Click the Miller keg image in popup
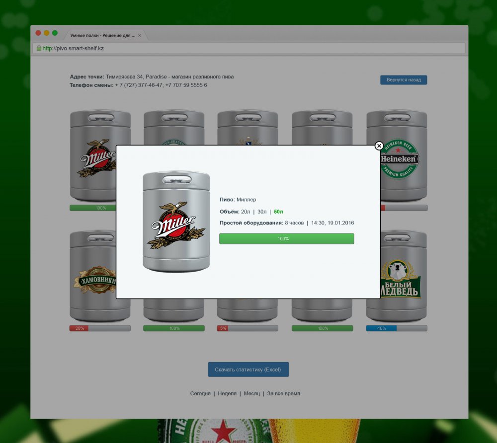This screenshot has height=443, width=497. [176, 221]
